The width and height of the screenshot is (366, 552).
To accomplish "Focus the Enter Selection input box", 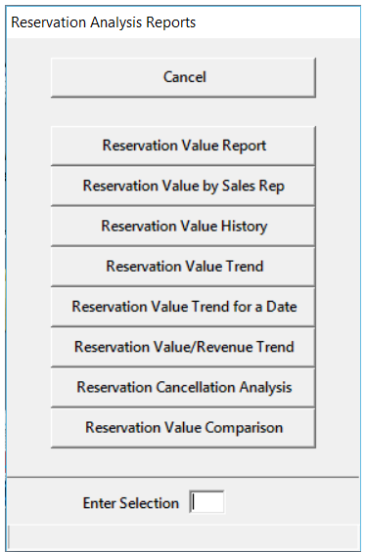I will (x=206, y=501).
